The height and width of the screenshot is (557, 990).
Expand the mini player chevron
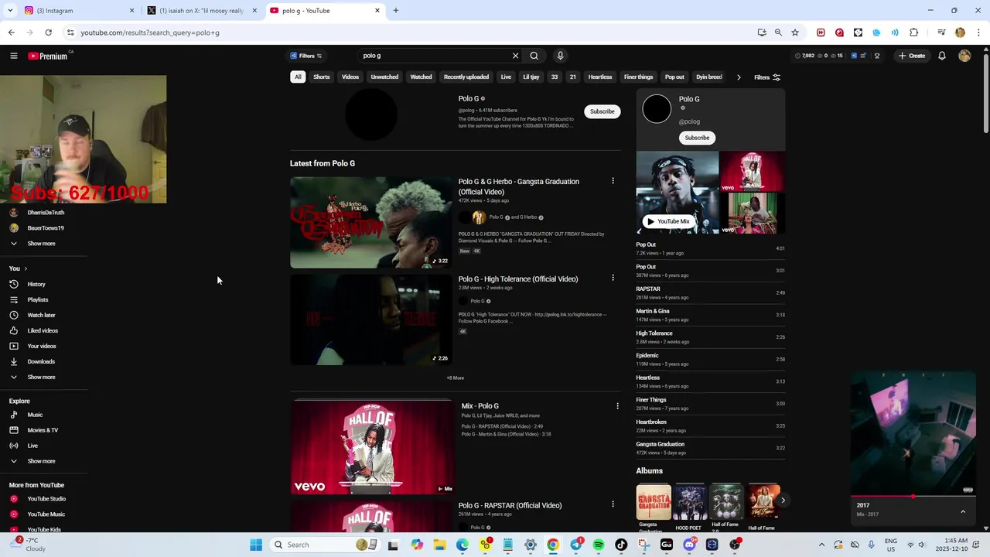click(963, 511)
